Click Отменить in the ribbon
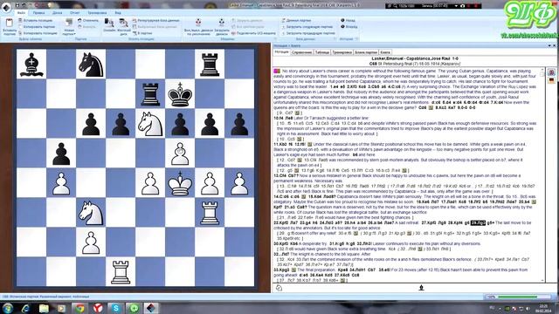This screenshot has width=559, height=314. click(88, 21)
